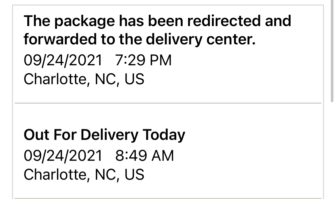Click "US" in the first entry location
The height and width of the screenshot is (199, 336).
134,79
